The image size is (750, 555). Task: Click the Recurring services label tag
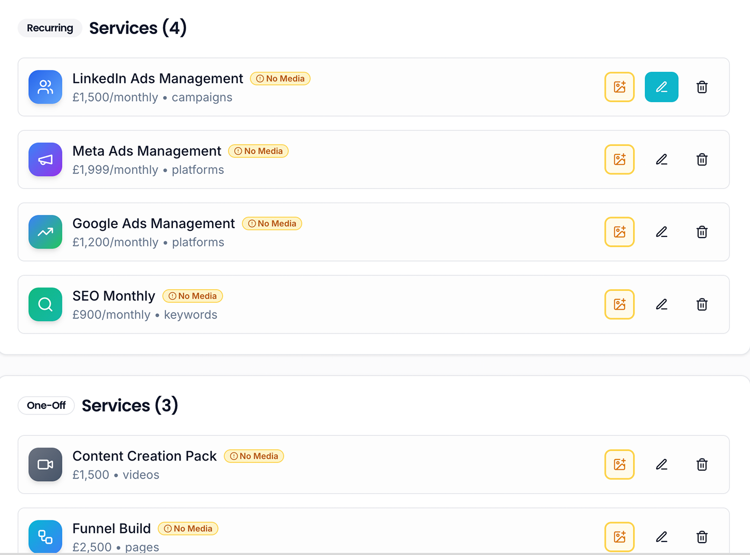[50, 28]
